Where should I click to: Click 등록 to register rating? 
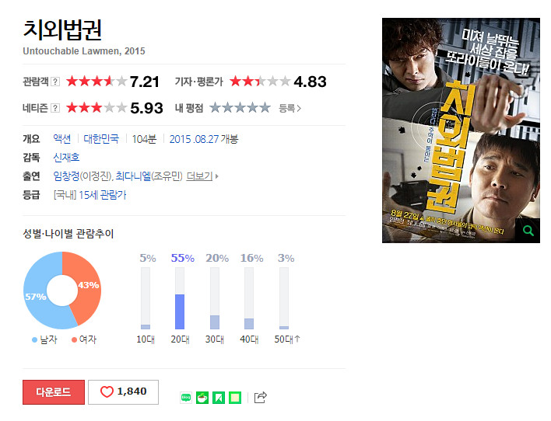(290, 108)
